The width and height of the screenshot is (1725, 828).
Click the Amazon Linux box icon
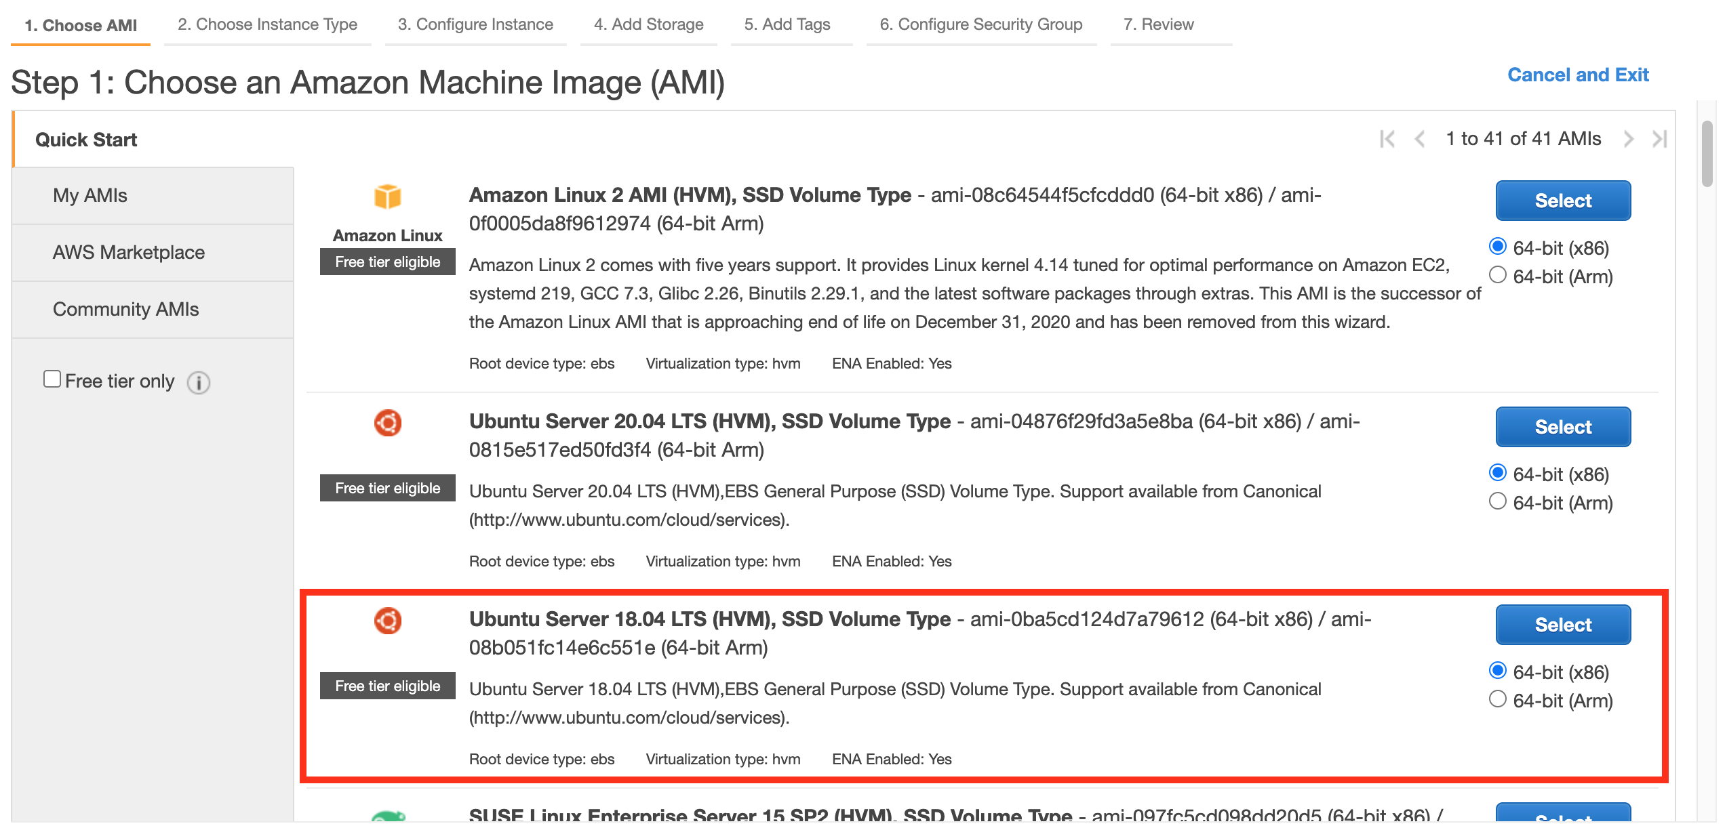(x=387, y=197)
